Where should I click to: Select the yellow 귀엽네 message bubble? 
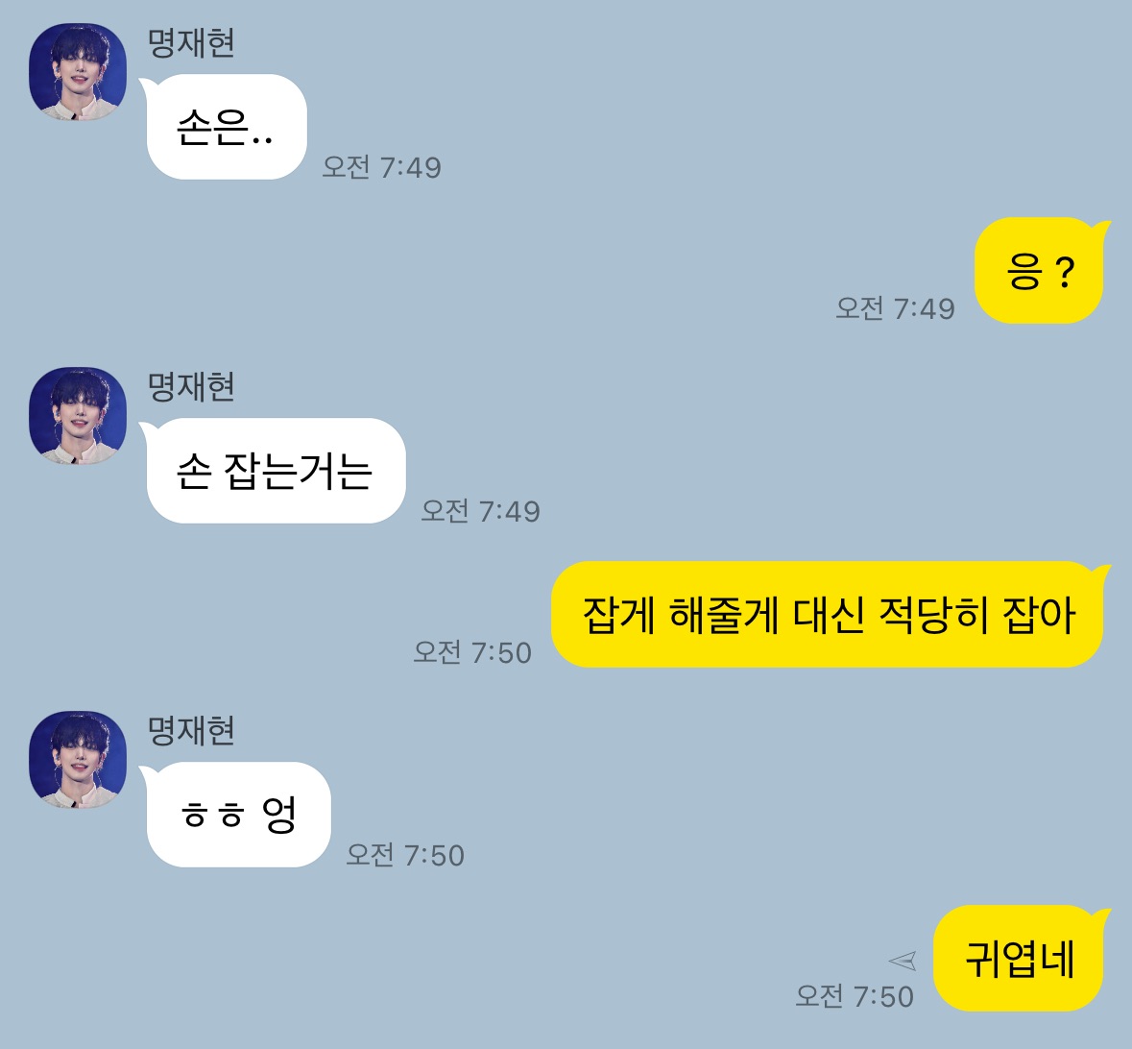1022,958
